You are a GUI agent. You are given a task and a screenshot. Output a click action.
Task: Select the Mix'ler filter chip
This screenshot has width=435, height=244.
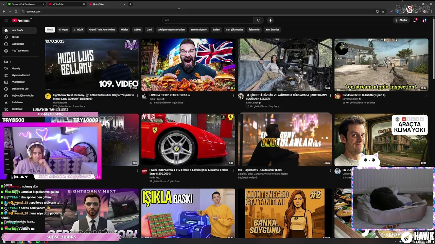coord(124,29)
